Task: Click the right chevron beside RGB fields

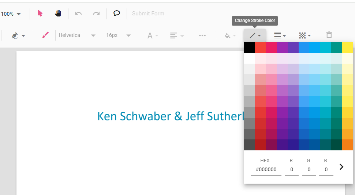Action: 341,167
